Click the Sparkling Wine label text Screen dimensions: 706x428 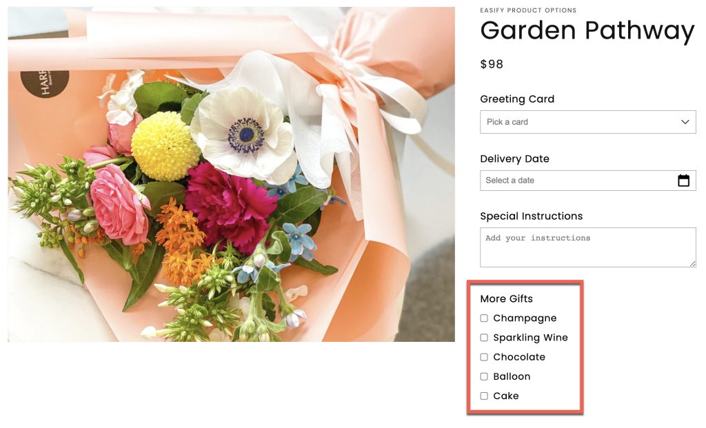tap(530, 338)
